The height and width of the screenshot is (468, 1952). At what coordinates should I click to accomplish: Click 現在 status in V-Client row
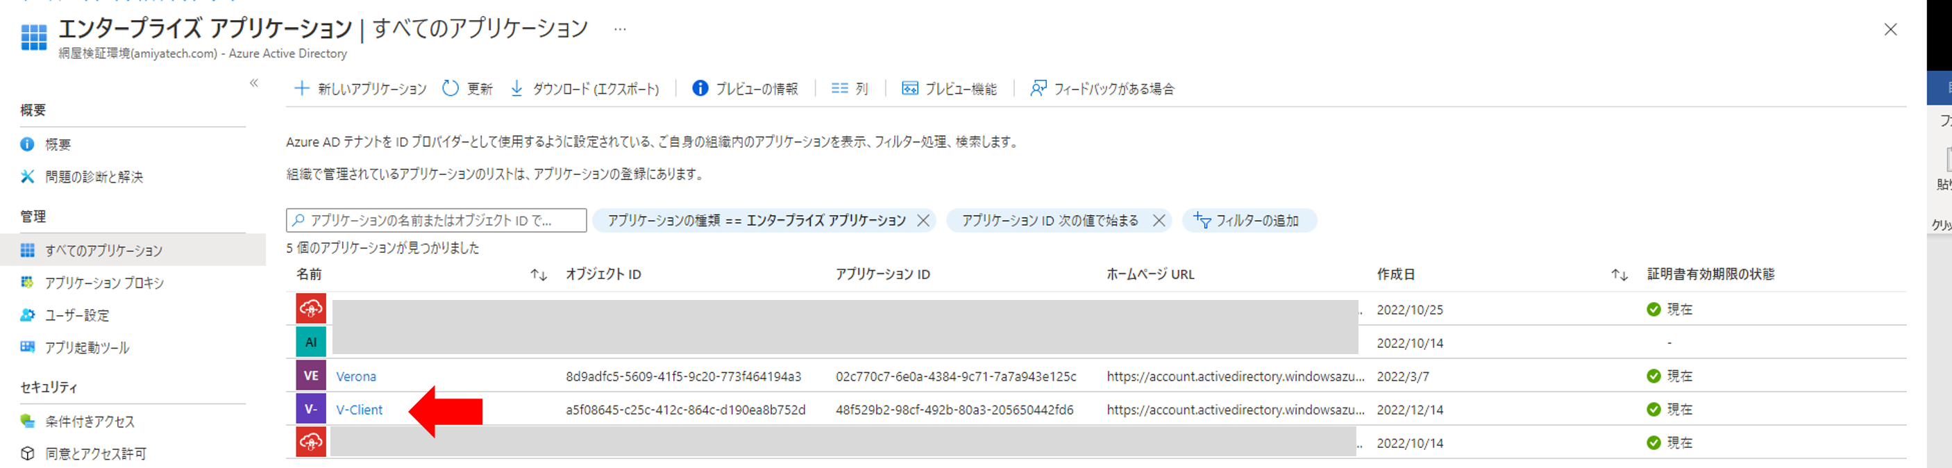tap(1679, 410)
